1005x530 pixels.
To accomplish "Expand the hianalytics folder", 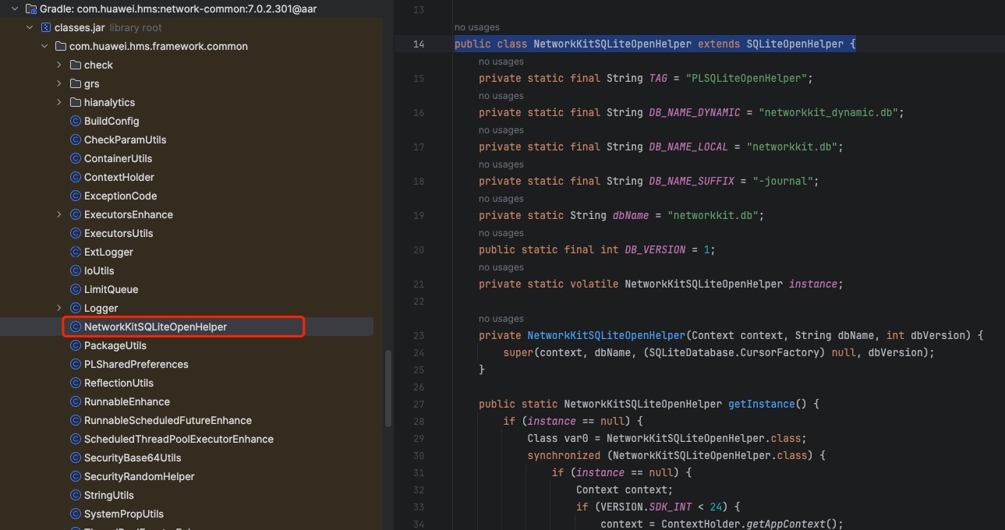I will click(59, 102).
